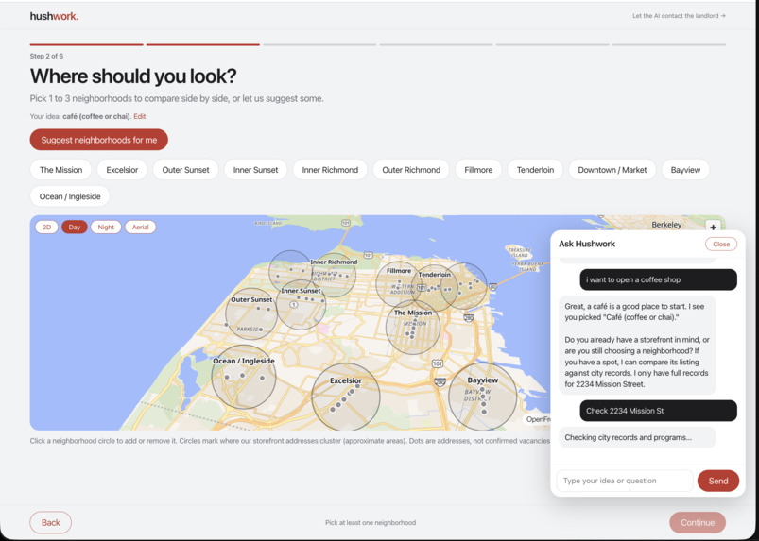The width and height of the screenshot is (759, 541).
Task: Click 'Check 2234 Mission St' message
Action: [x=658, y=411]
